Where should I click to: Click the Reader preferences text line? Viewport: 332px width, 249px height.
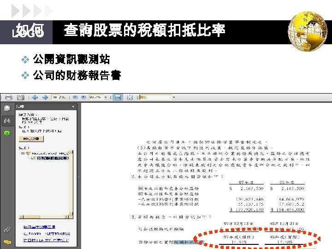point(47,233)
